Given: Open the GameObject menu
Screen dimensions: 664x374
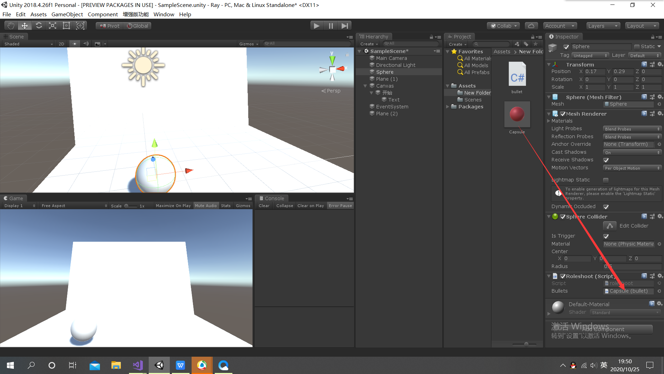Looking at the screenshot, I should pyautogui.click(x=67, y=14).
